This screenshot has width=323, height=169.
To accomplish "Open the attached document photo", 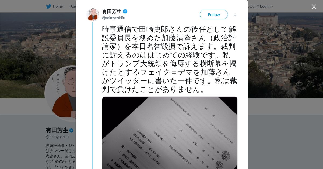I will pyautogui.click(x=170, y=133).
